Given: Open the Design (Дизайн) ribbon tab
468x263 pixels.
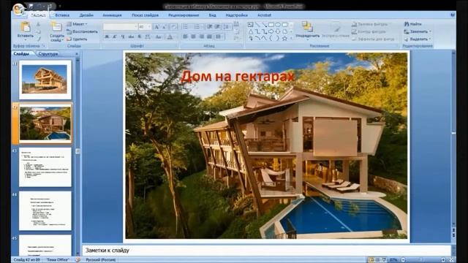Looking at the screenshot, I should click(x=86, y=15).
